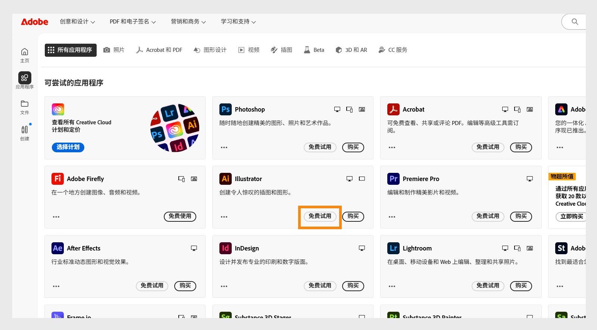Click Photoshop desktop platform icon
Image resolution: width=597 pixels, height=330 pixels.
pyautogui.click(x=337, y=109)
